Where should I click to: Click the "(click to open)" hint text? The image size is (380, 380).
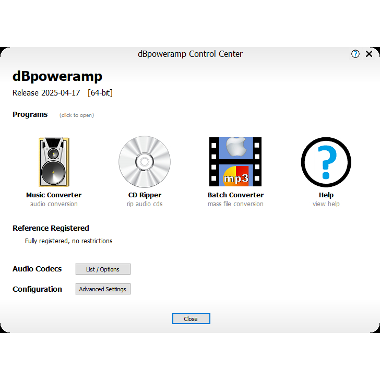point(77,115)
